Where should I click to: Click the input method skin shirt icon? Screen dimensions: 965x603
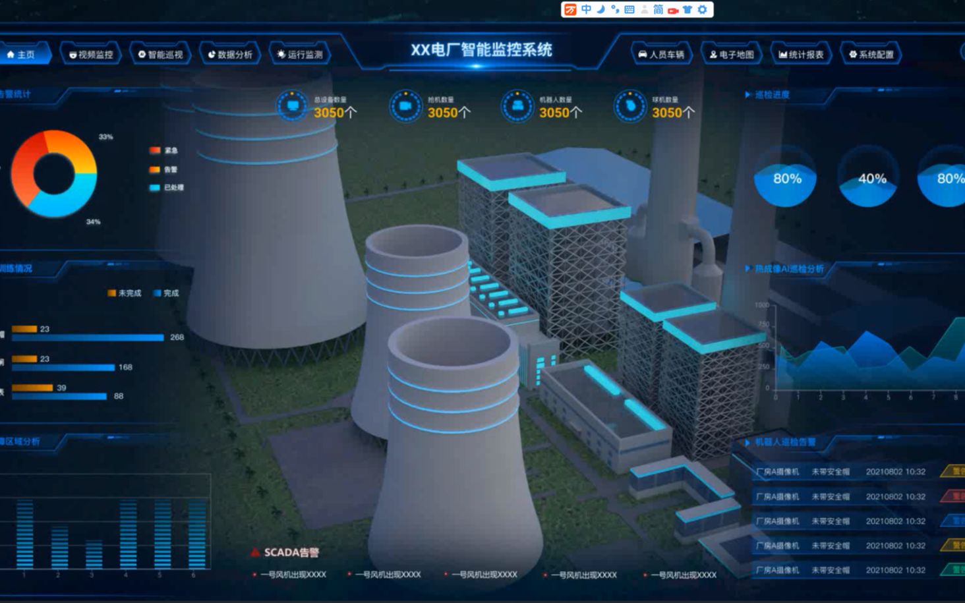tap(687, 10)
